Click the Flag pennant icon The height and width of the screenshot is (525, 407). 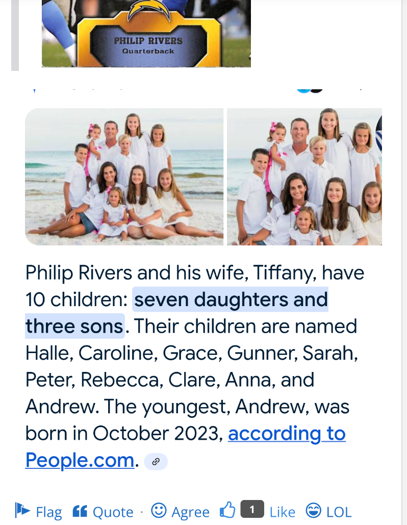tap(22, 510)
